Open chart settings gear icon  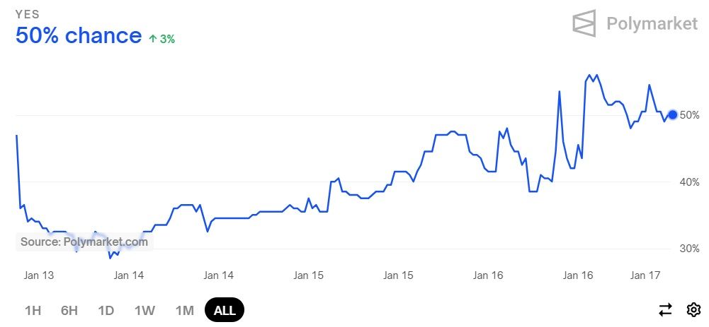point(693,310)
